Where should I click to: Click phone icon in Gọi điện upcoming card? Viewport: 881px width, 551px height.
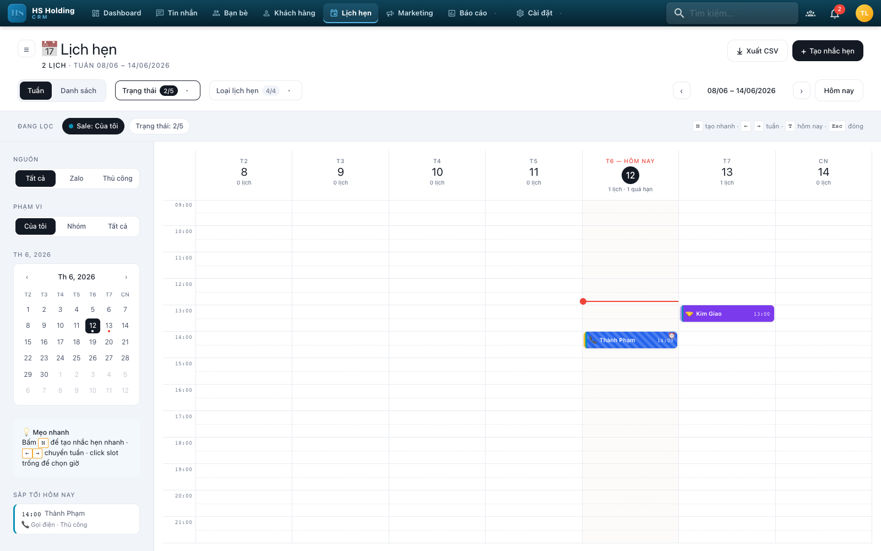click(x=25, y=525)
